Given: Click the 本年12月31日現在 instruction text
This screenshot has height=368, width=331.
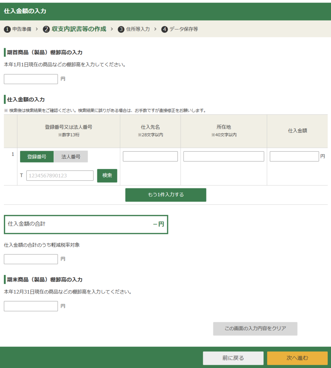Looking at the screenshot, I should [x=68, y=292].
